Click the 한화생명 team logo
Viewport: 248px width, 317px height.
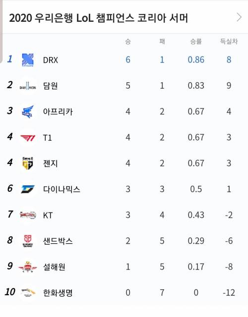pyautogui.click(x=28, y=293)
